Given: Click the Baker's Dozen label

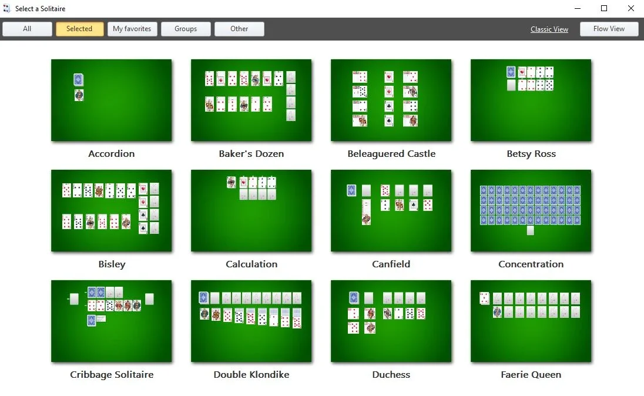Looking at the screenshot, I should 251,153.
